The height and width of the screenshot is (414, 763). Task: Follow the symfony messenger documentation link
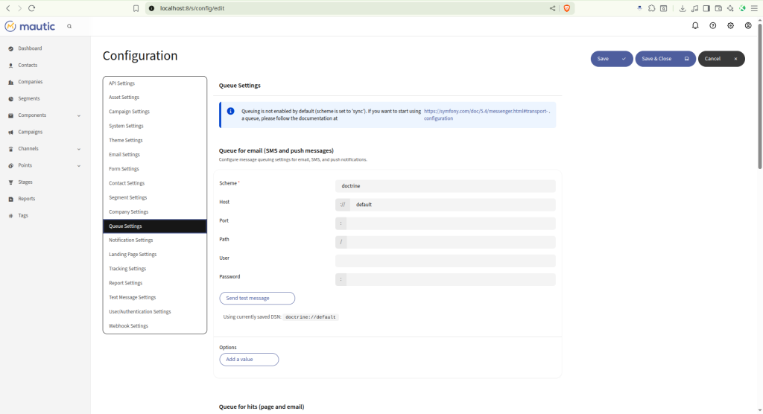486,111
